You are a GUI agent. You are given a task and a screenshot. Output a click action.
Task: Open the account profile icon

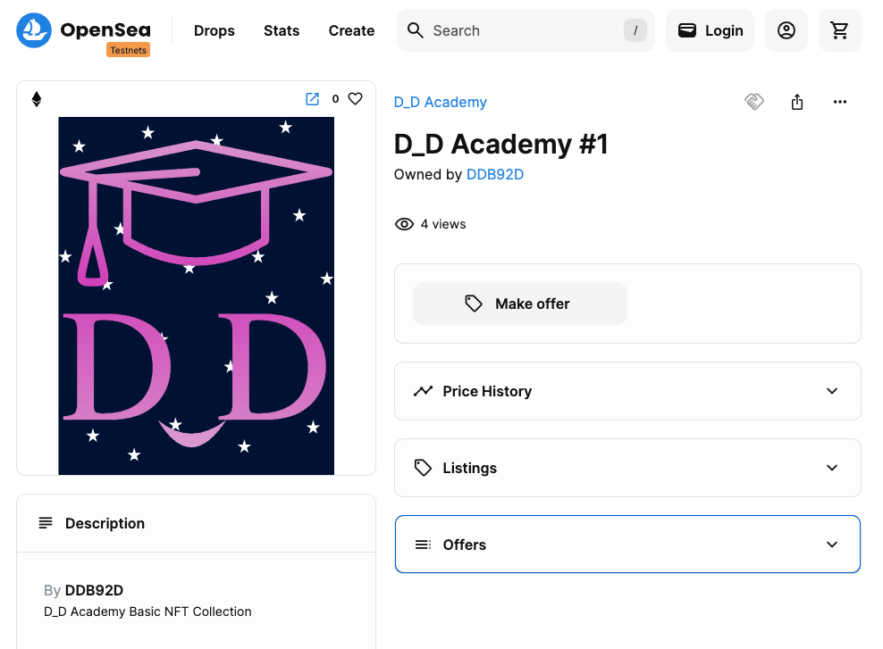click(x=786, y=30)
